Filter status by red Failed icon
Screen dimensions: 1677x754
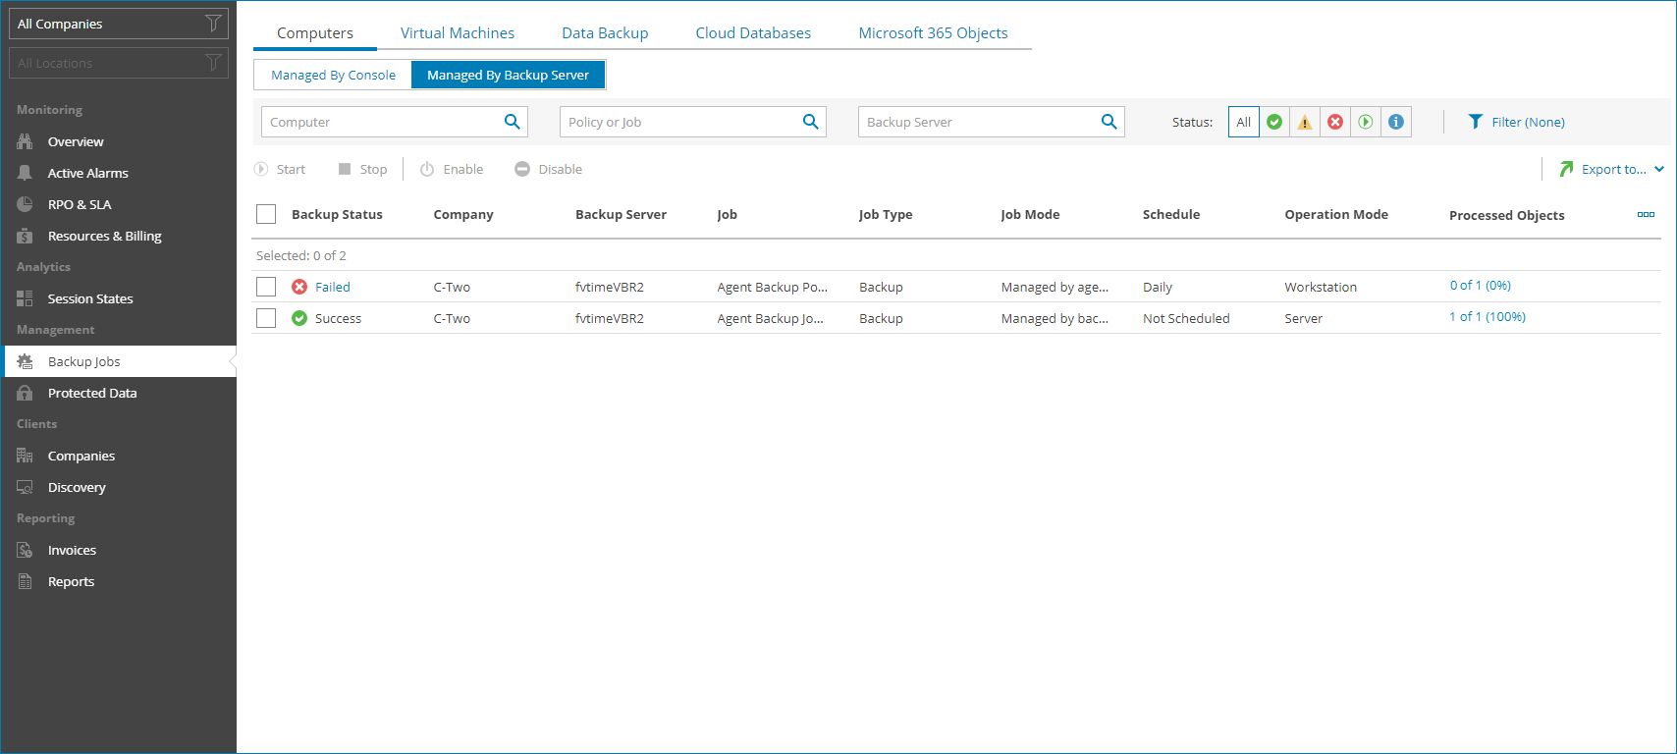pos(1335,122)
